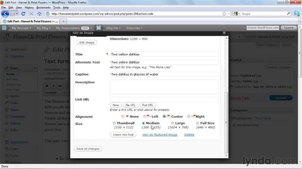Click the Dashboard icon in the sidebar

tap(7, 49)
